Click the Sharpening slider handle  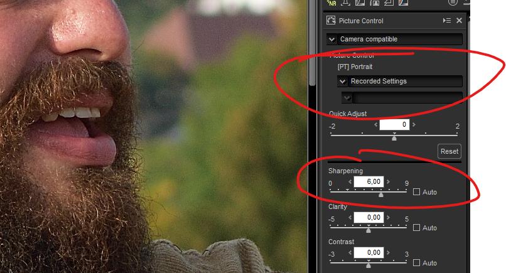point(381,195)
